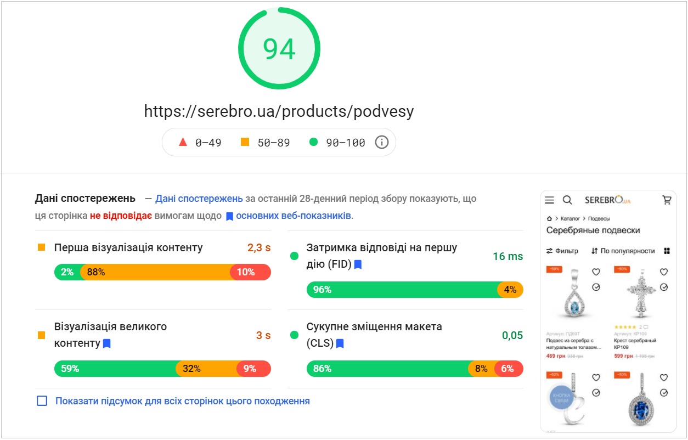Toggle the compare checkmark on the topaz pendant

coord(596,287)
